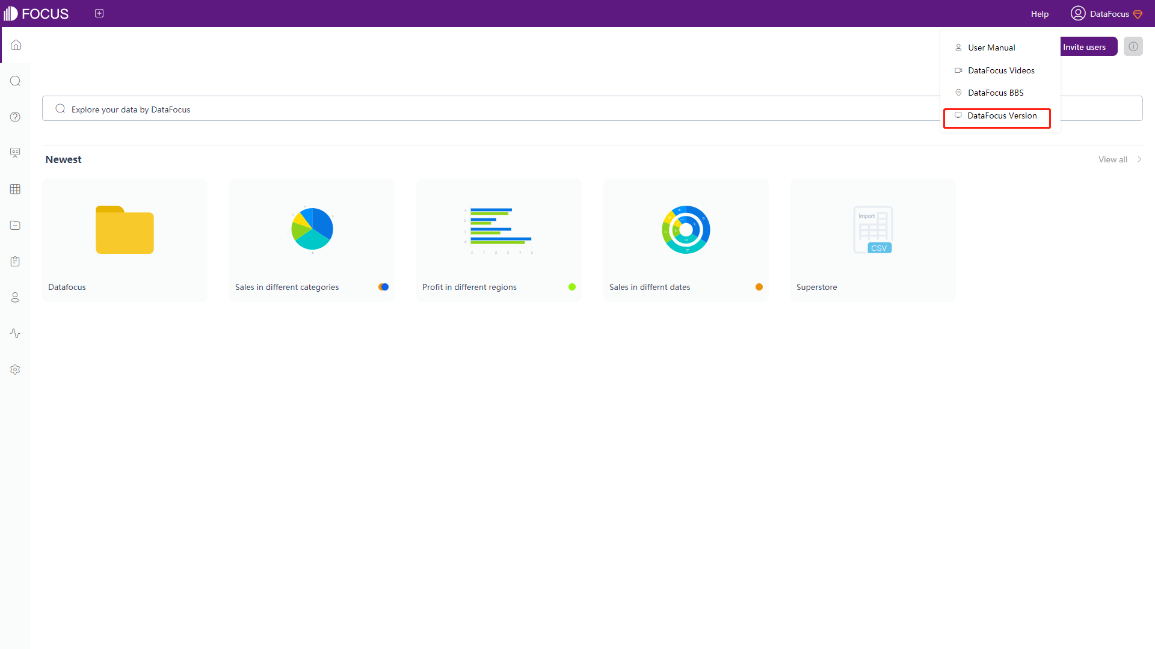Click the orange dot on Sales in differnt dates
This screenshot has height=649, width=1155.
click(759, 287)
